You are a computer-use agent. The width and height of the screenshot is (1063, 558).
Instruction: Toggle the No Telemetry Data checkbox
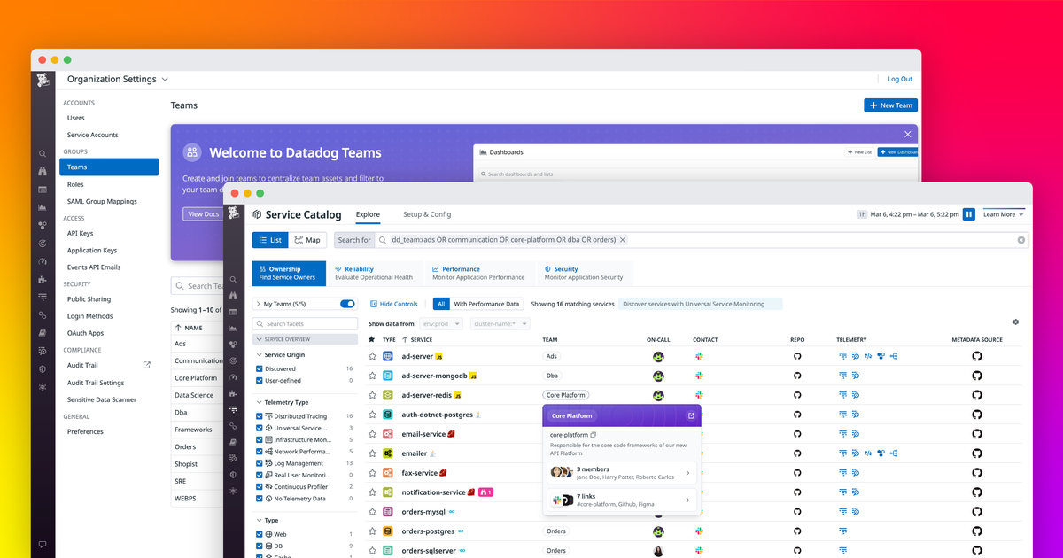click(x=260, y=499)
